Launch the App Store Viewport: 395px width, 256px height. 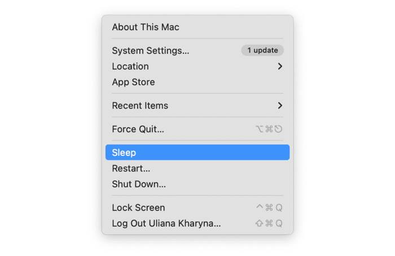pos(133,82)
